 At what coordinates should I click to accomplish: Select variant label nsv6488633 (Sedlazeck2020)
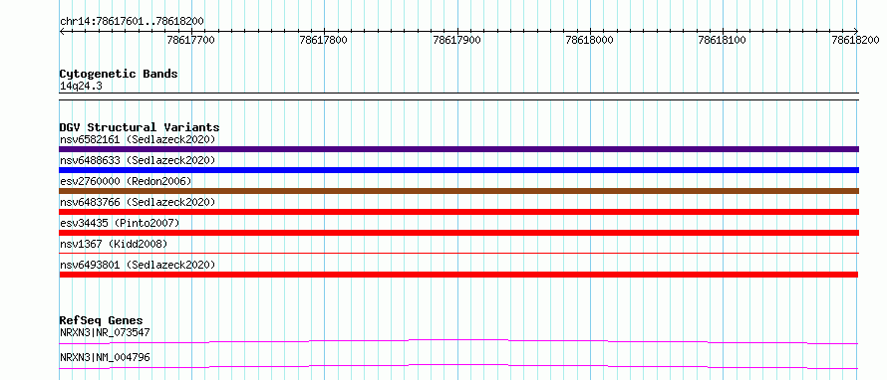(x=138, y=160)
